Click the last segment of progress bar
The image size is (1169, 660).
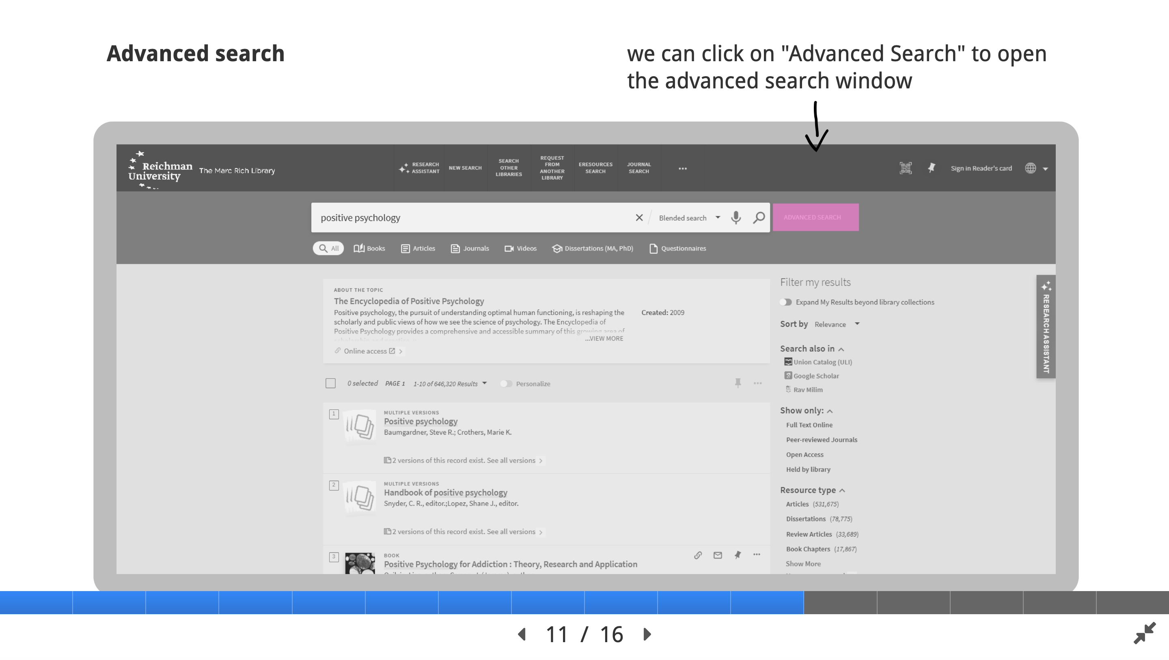[x=1132, y=602]
